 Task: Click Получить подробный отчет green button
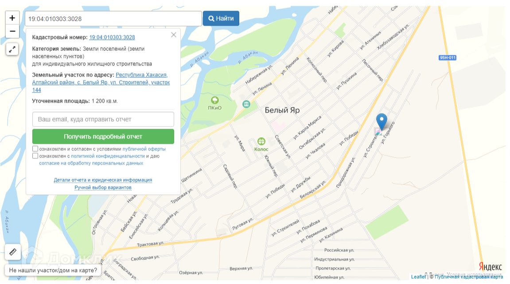(103, 137)
